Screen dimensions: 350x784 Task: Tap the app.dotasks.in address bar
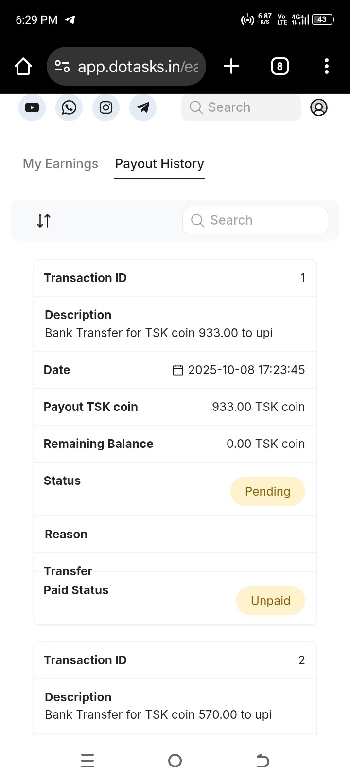pos(138,66)
